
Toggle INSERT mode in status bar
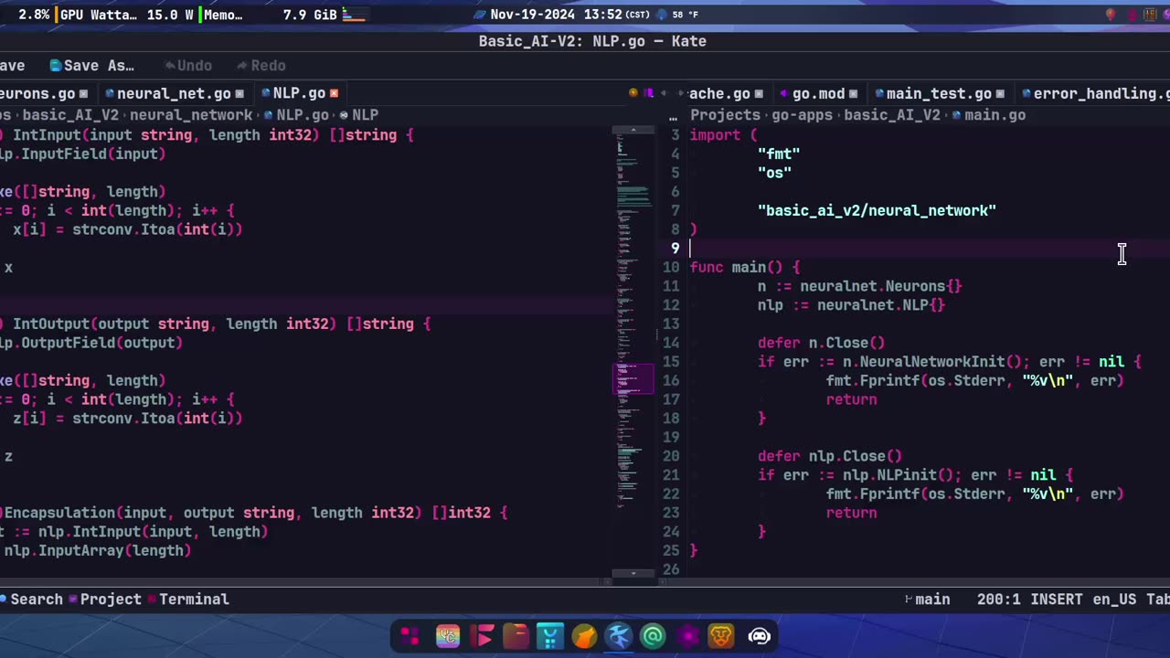click(x=1057, y=600)
